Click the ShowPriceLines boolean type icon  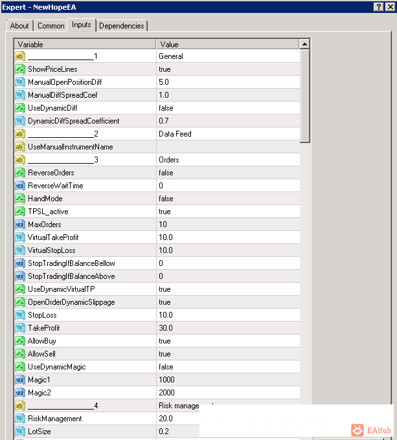(20, 69)
